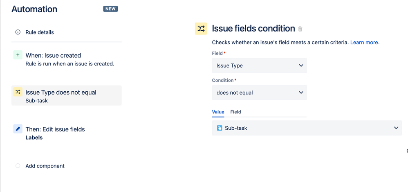This screenshot has width=408, height=192.
Task: Click the large Issue fields condition icon
Action: point(201,29)
